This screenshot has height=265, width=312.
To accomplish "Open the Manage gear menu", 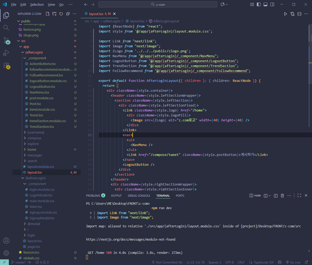I will click(6, 253).
